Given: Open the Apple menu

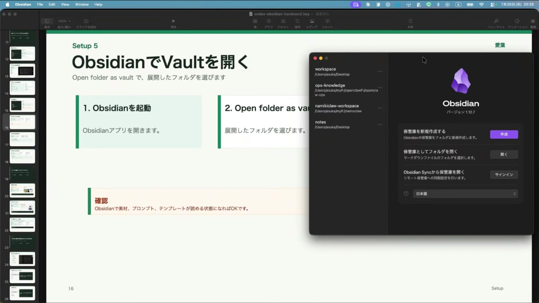Looking at the screenshot, I should pos(7,4).
